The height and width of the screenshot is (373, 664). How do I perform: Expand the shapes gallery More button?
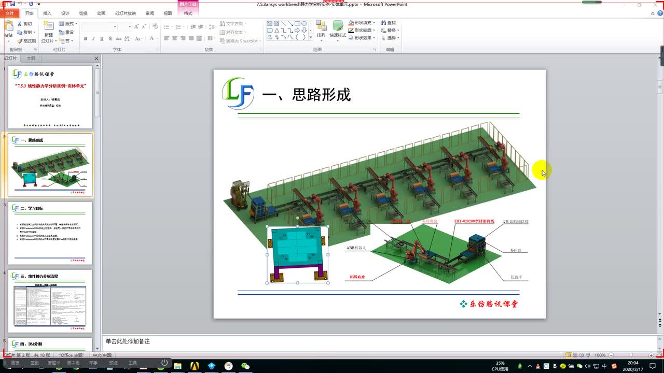pyautogui.click(x=311, y=37)
